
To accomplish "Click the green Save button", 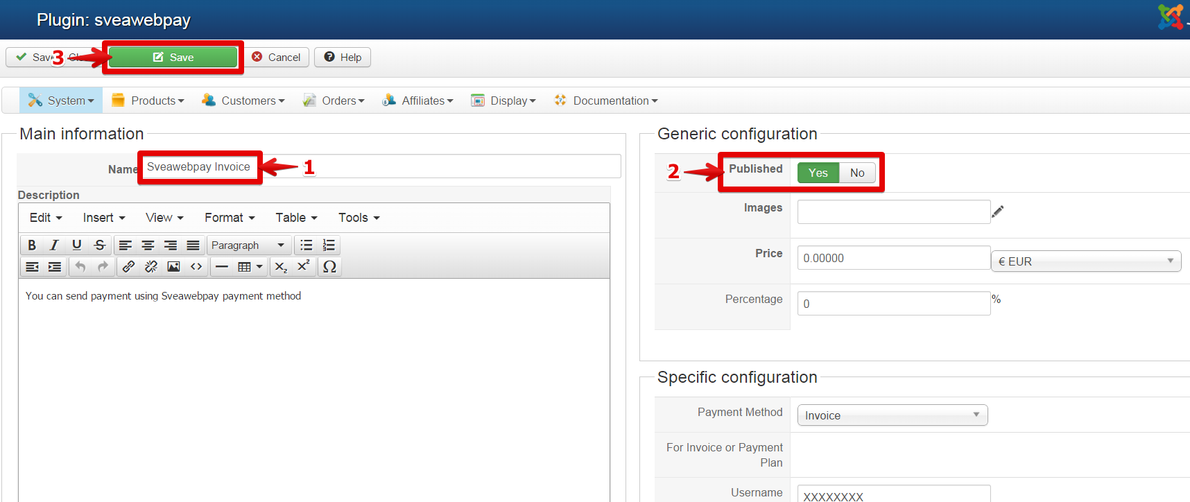I will [x=173, y=57].
